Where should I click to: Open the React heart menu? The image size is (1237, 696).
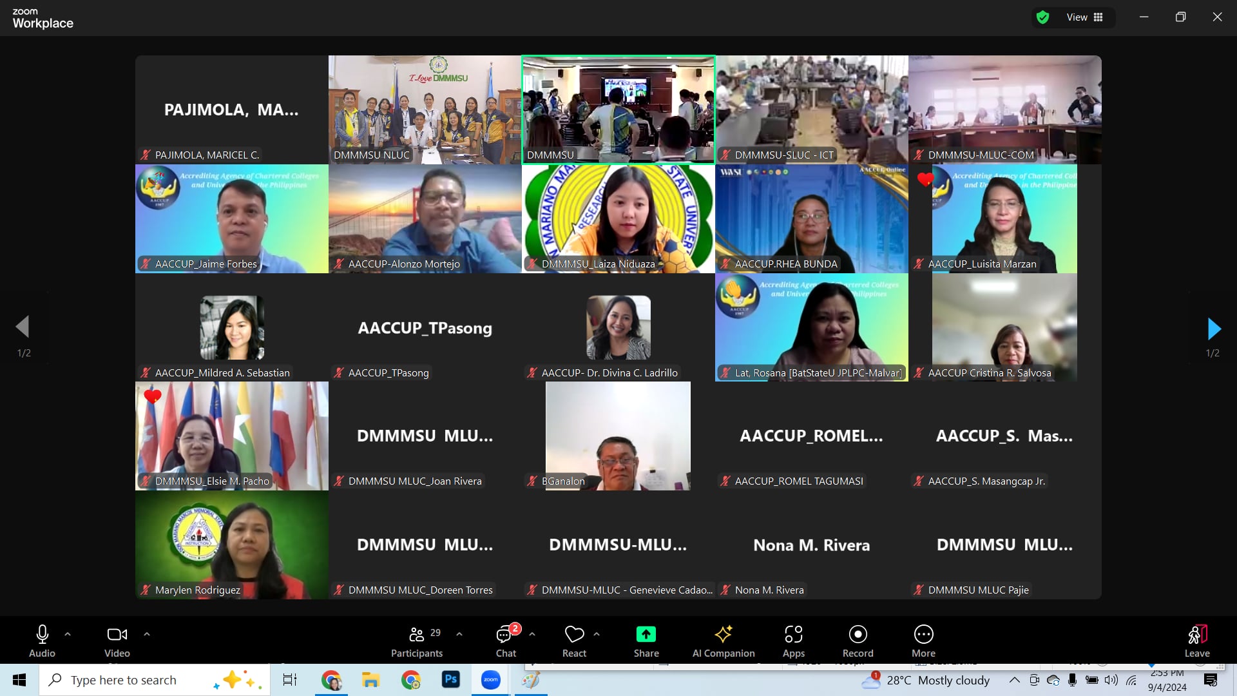pyautogui.click(x=574, y=641)
